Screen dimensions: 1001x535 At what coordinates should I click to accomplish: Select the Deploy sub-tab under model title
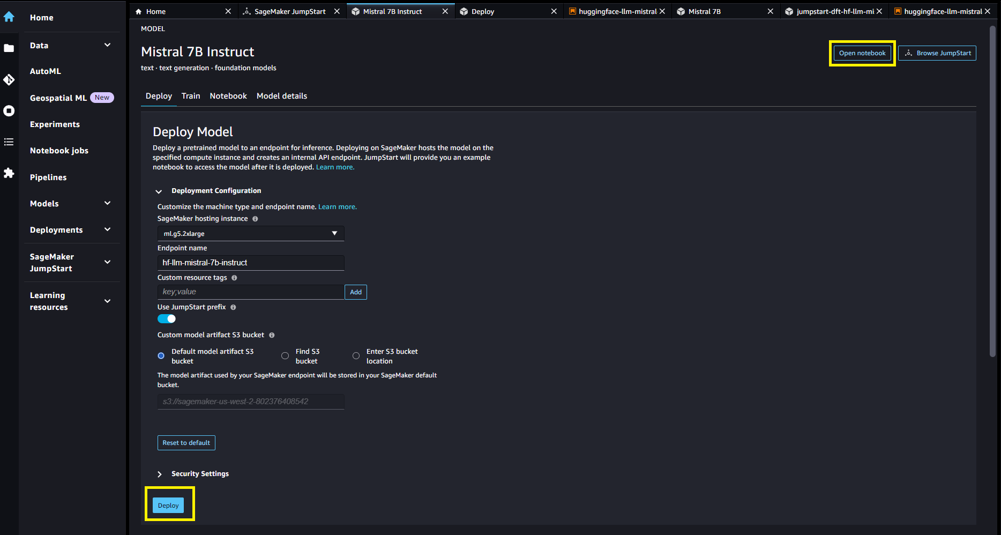point(159,96)
